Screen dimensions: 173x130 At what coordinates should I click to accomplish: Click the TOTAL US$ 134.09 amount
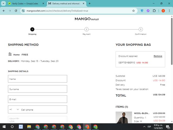159,95
